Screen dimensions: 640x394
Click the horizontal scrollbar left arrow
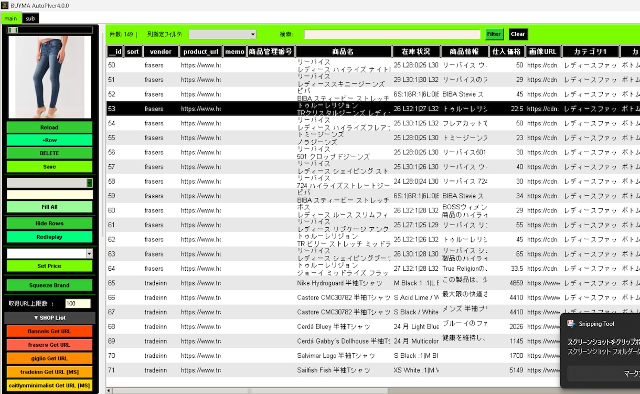tap(109, 391)
